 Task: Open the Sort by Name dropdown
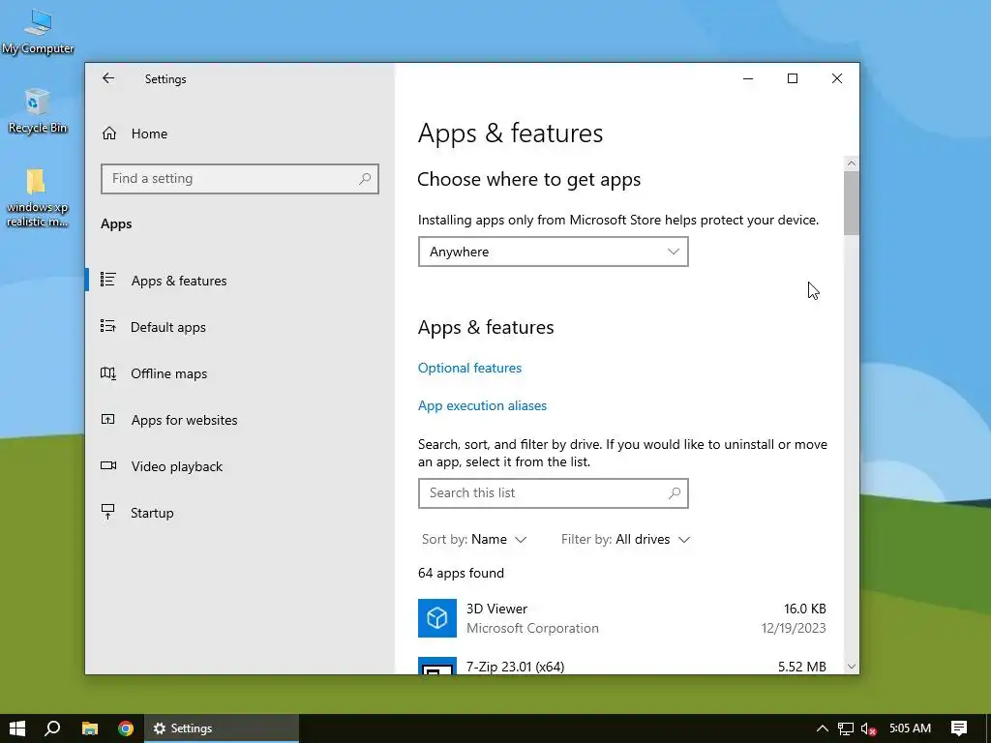[474, 539]
